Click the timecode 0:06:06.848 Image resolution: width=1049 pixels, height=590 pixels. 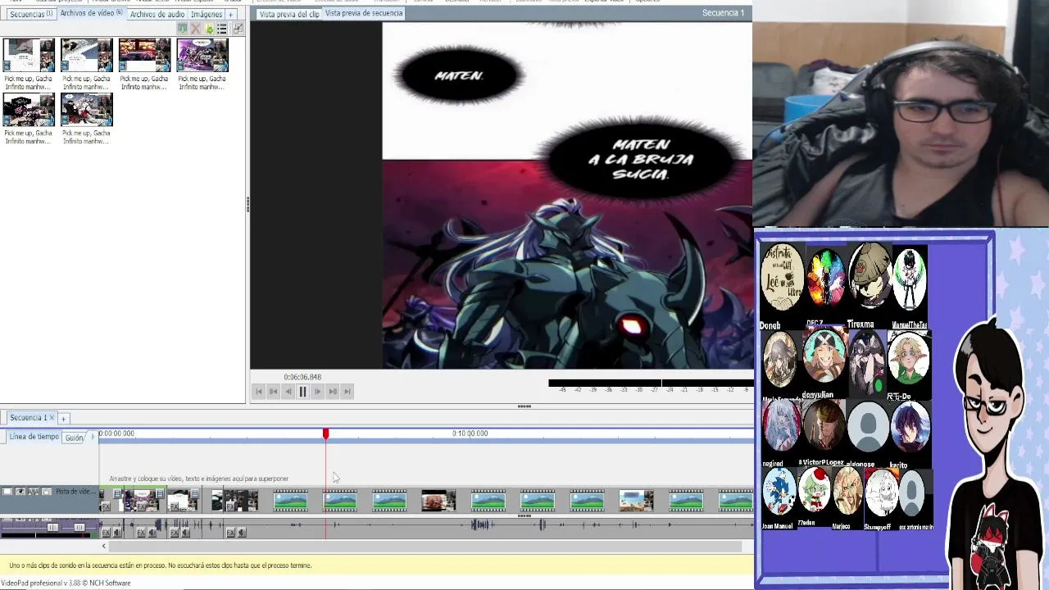(302, 377)
